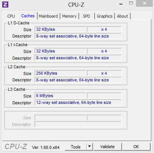Switch to the CPU tab
The height and width of the screenshot is (153, 154).
click(x=11, y=16)
